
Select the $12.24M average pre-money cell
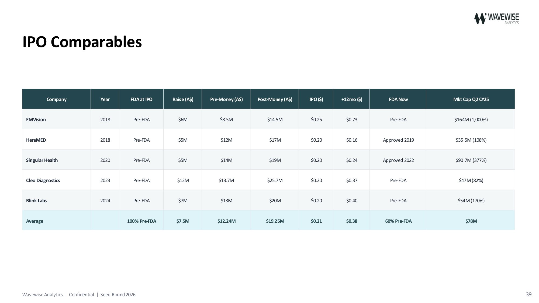(x=226, y=221)
